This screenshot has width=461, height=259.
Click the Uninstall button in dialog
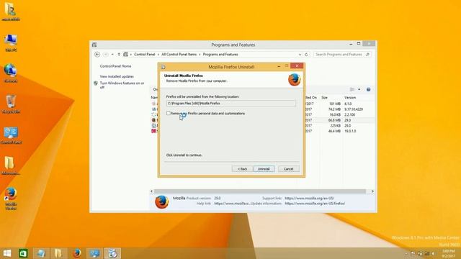pos(264,169)
